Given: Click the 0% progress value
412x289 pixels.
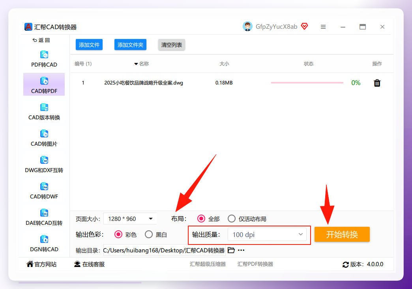Looking at the screenshot, I should click(356, 83).
